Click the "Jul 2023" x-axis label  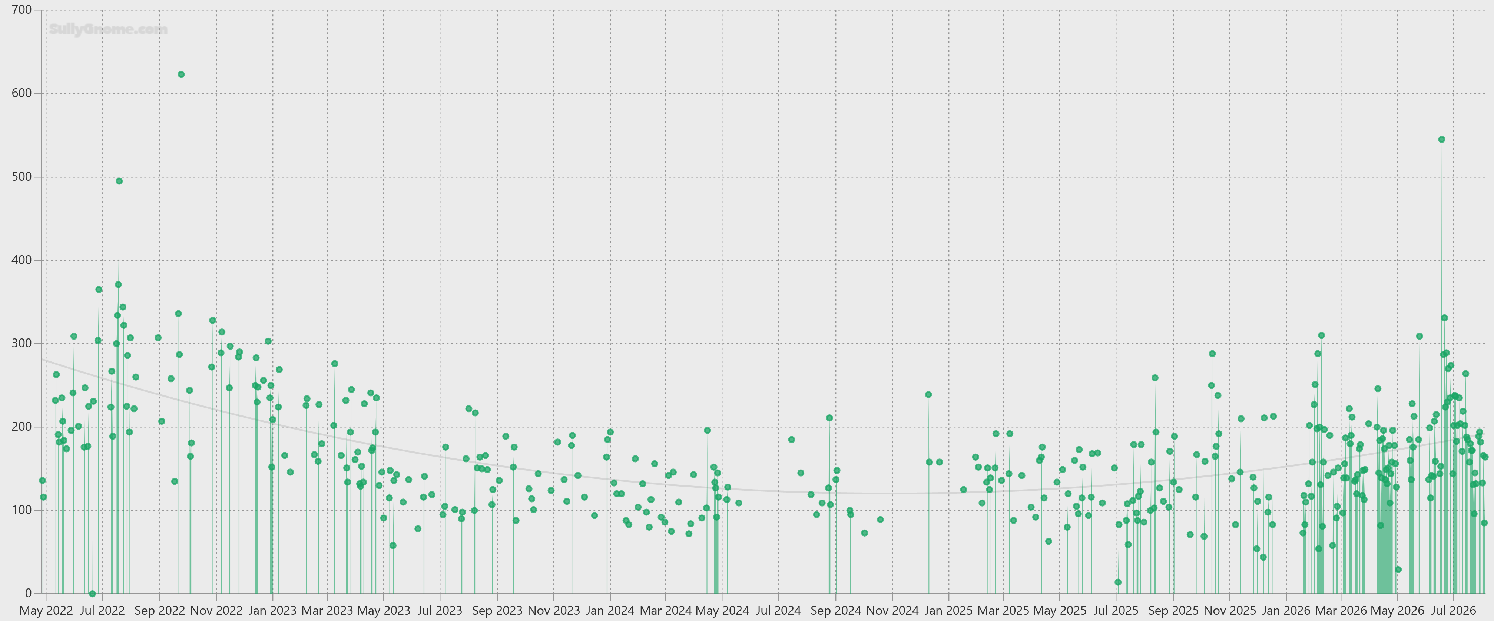(x=440, y=611)
